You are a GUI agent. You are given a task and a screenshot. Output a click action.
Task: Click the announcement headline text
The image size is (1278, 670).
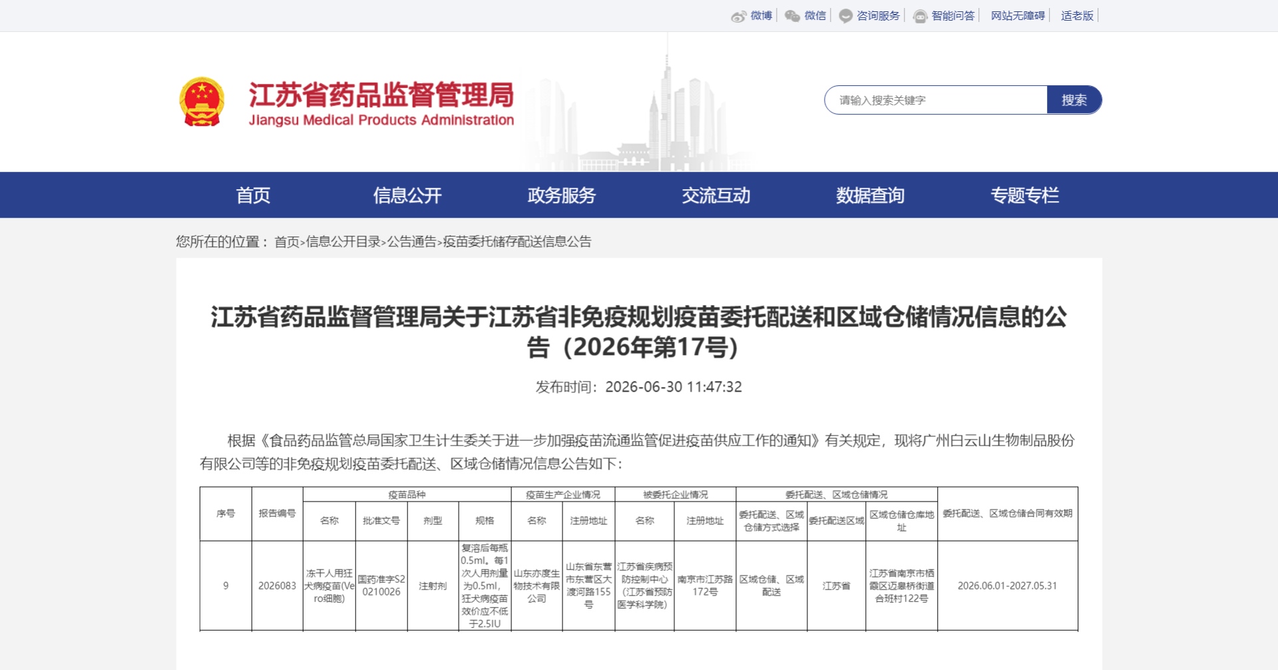click(x=638, y=332)
